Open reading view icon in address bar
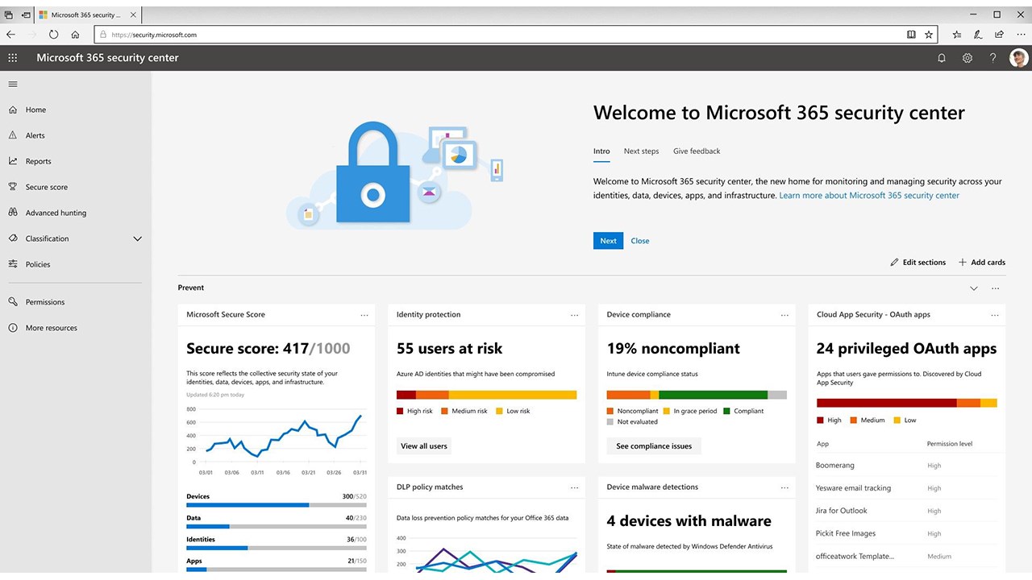The height and width of the screenshot is (580, 1032). click(x=911, y=35)
